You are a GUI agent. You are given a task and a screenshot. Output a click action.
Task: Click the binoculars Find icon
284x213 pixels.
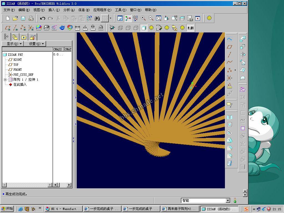(x=97, y=18)
